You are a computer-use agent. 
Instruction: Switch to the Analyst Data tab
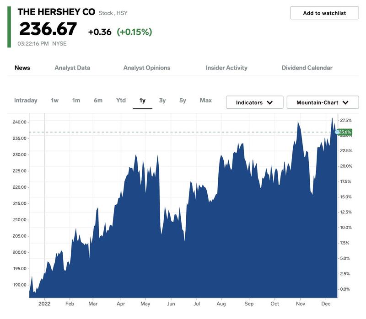pos(72,68)
